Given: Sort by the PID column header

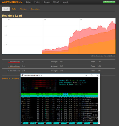Looking at the screenshot, I should (x=24, y=94).
